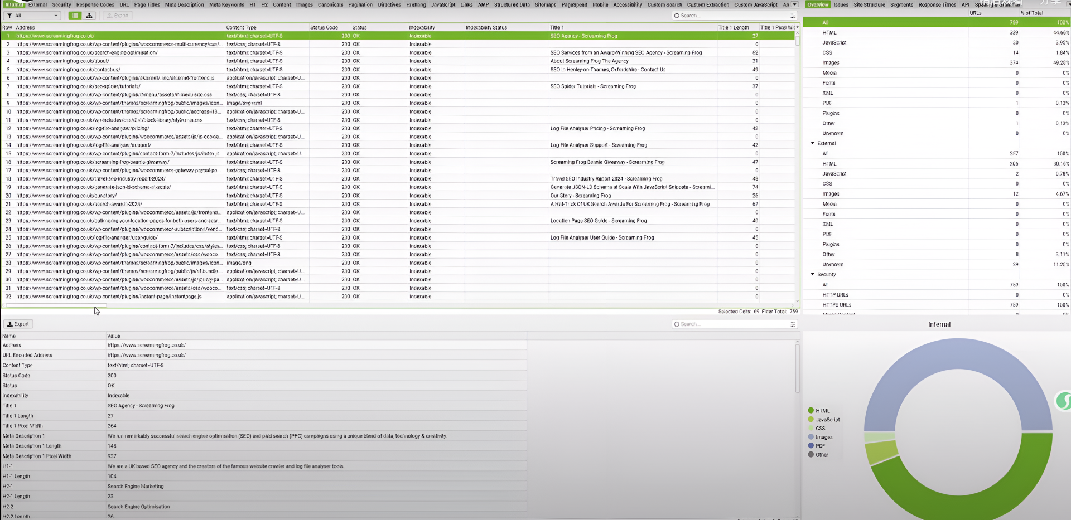
Task: Sort by Status Code column header
Action: pos(330,27)
